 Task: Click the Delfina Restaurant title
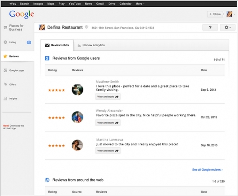point(65,27)
